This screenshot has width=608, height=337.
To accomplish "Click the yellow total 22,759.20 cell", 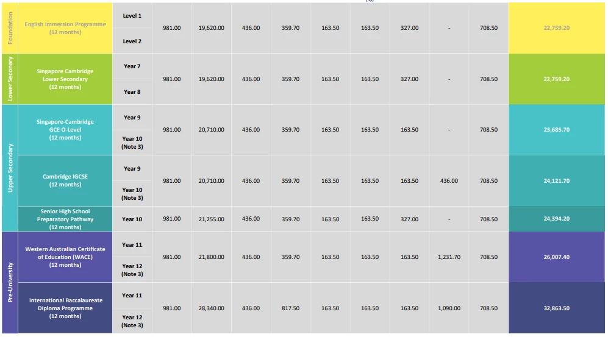I will point(556,28).
